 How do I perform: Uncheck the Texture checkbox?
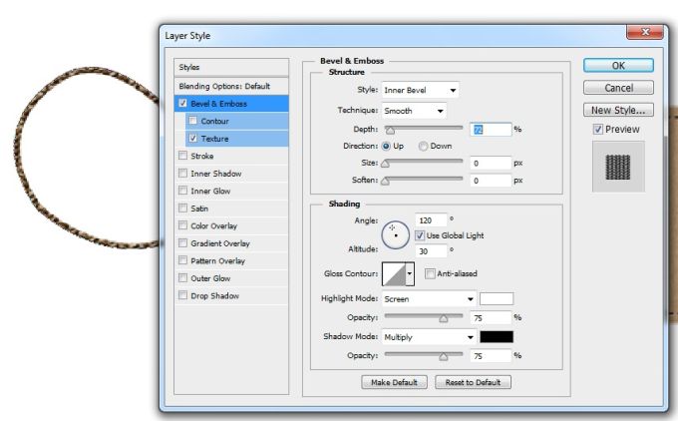(x=193, y=139)
